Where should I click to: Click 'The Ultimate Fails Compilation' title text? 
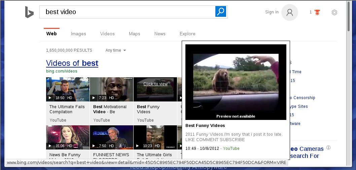click(67, 109)
